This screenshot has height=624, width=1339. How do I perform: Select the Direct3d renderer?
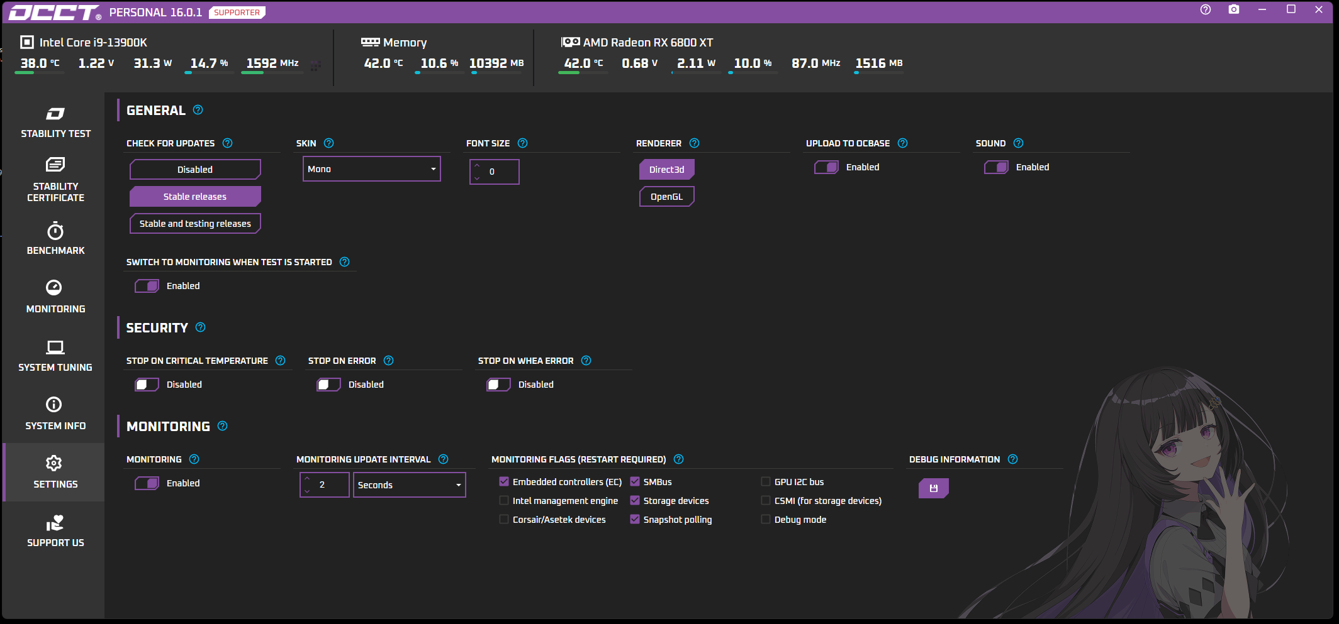(x=666, y=170)
